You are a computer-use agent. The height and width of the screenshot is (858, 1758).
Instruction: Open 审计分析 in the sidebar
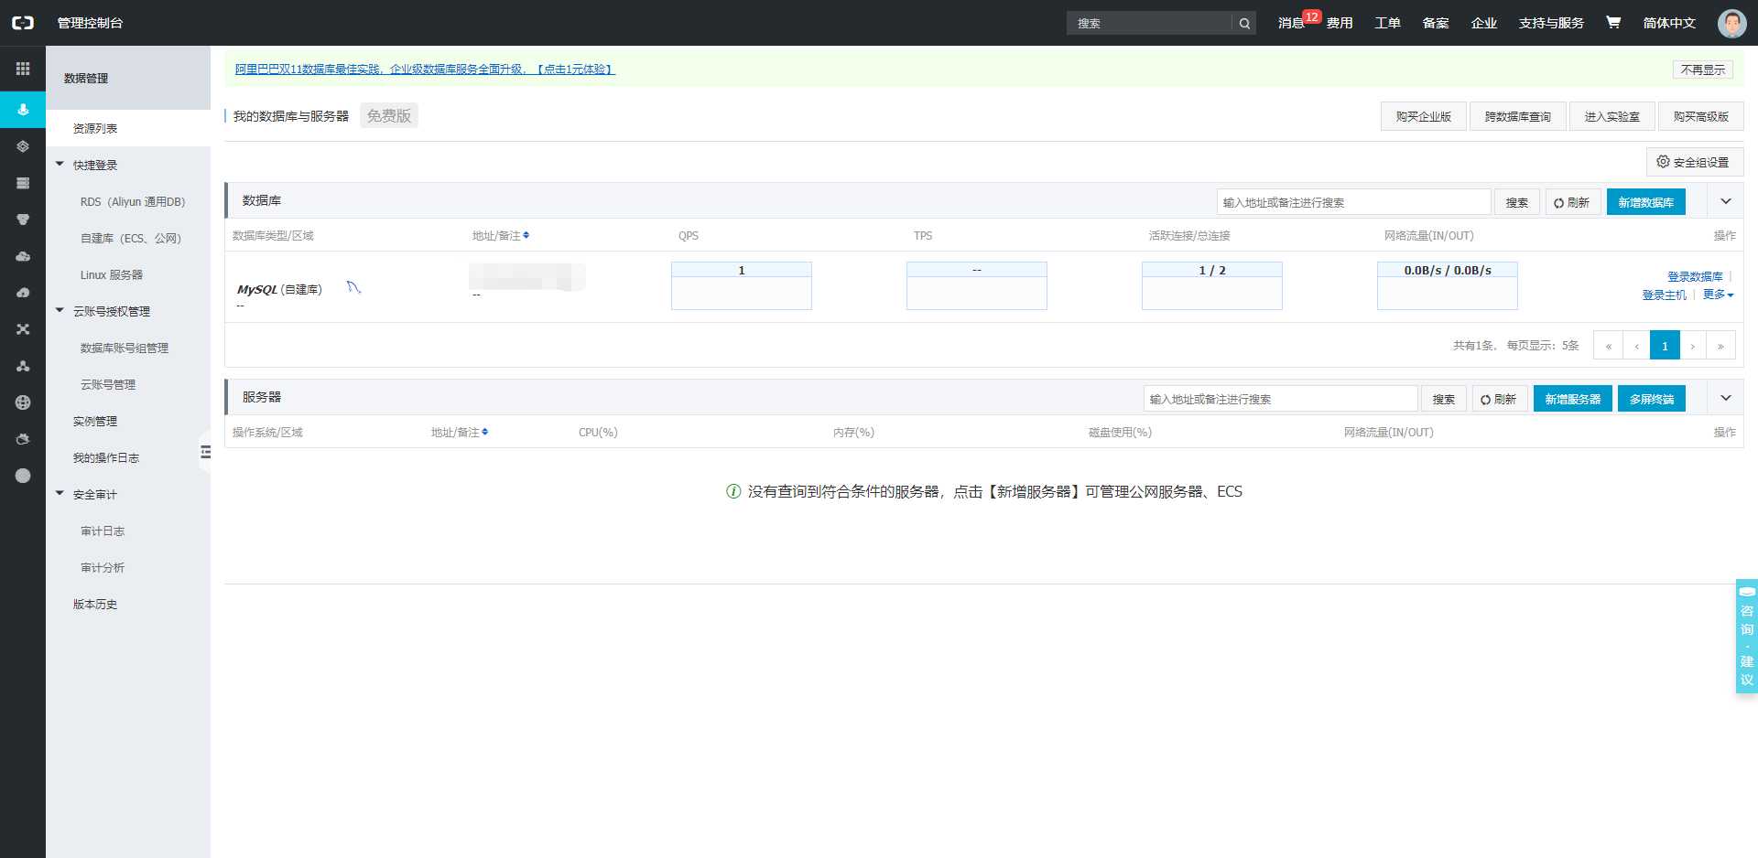tap(103, 567)
